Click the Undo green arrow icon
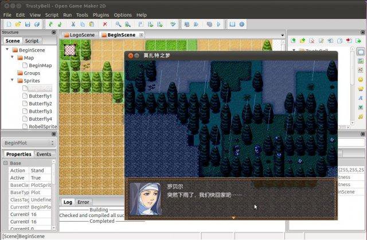 pos(50,24)
